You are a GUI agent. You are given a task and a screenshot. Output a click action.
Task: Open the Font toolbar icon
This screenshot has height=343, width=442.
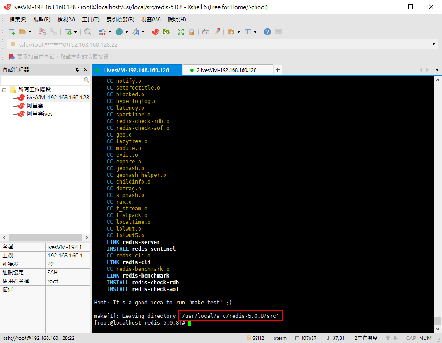click(136, 32)
